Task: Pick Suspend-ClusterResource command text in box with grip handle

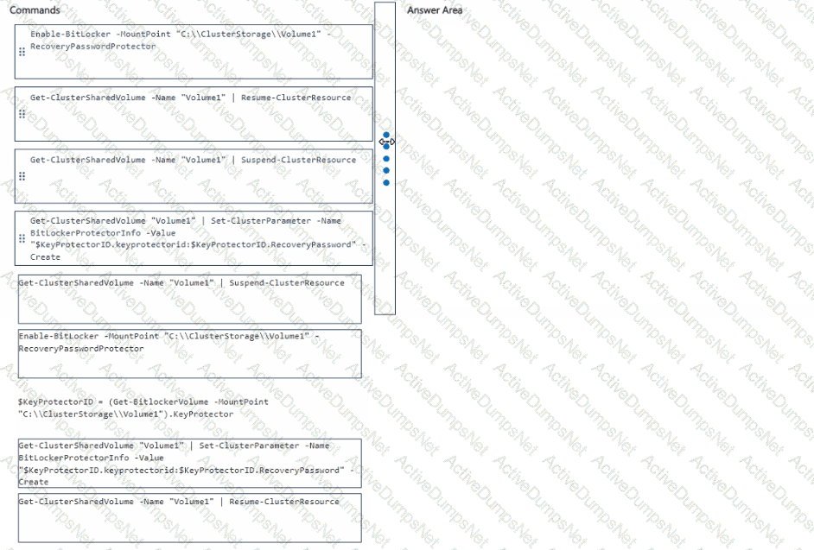Action: [193, 160]
